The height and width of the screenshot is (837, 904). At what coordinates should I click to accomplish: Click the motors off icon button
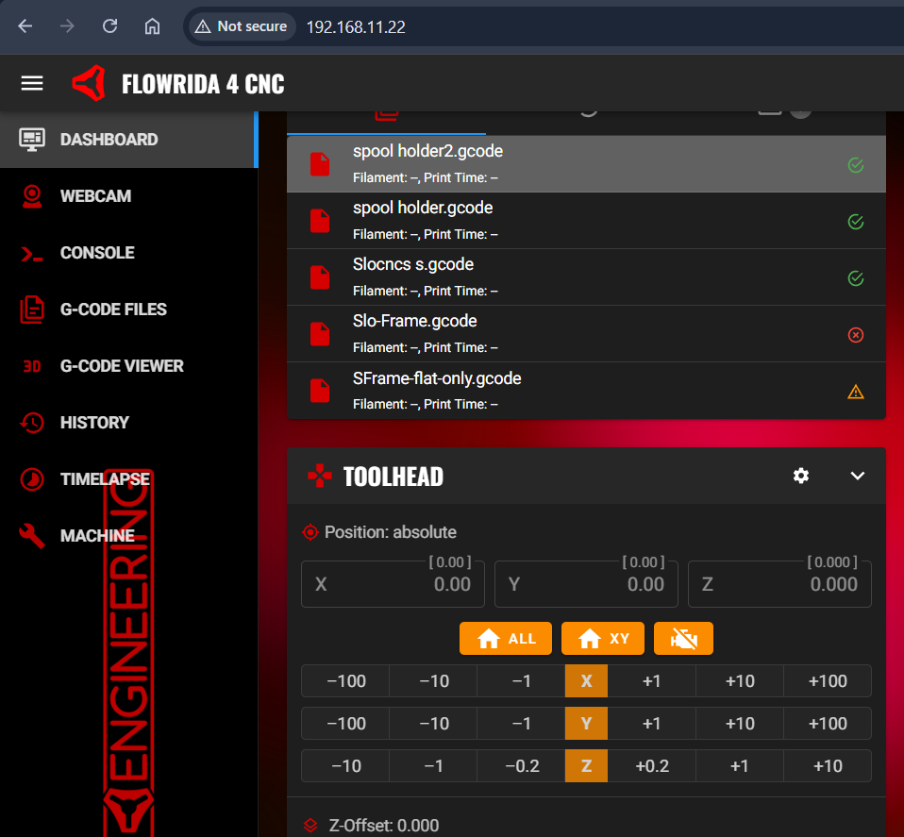tap(683, 639)
